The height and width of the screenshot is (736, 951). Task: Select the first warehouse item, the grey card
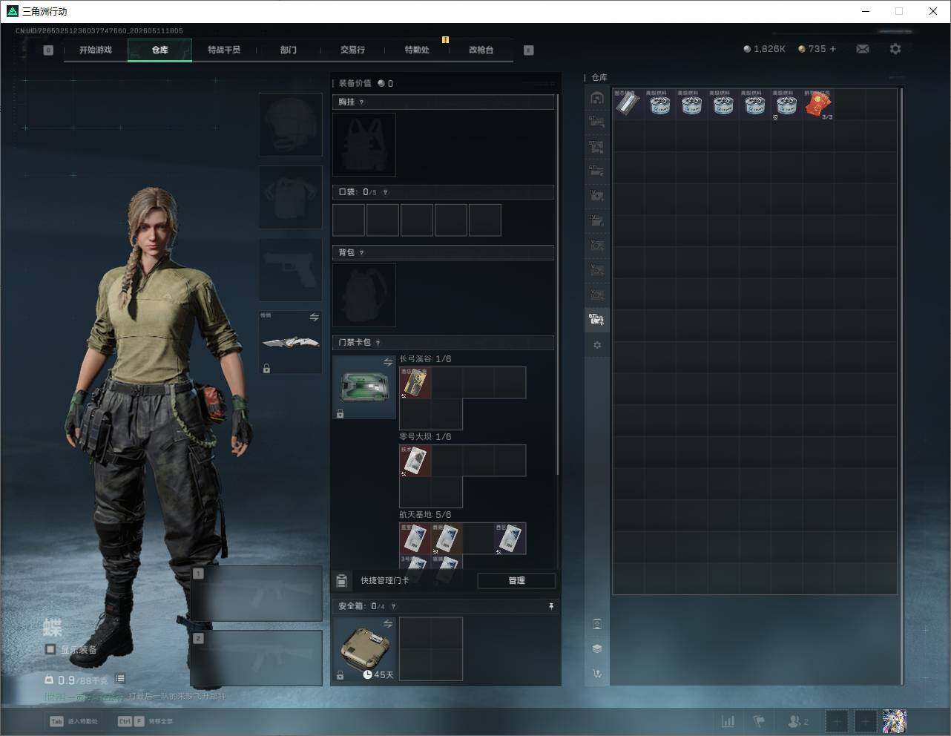click(x=628, y=105)
